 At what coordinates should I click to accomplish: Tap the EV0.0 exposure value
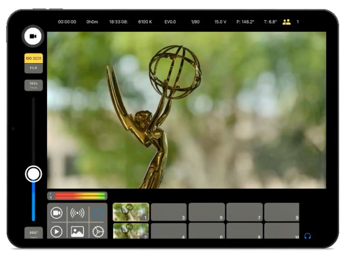click(x=170, y=22)
